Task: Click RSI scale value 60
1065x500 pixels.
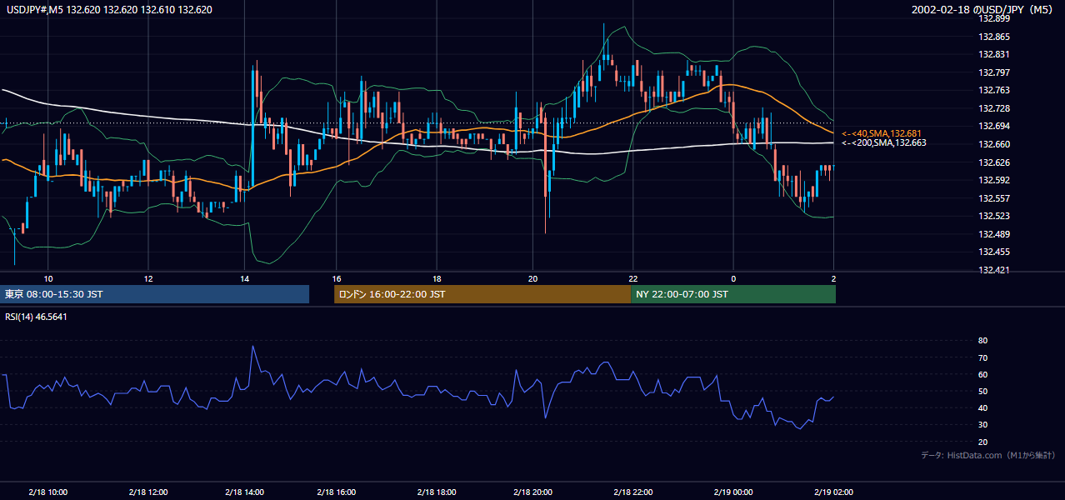Action: point(983,374)
